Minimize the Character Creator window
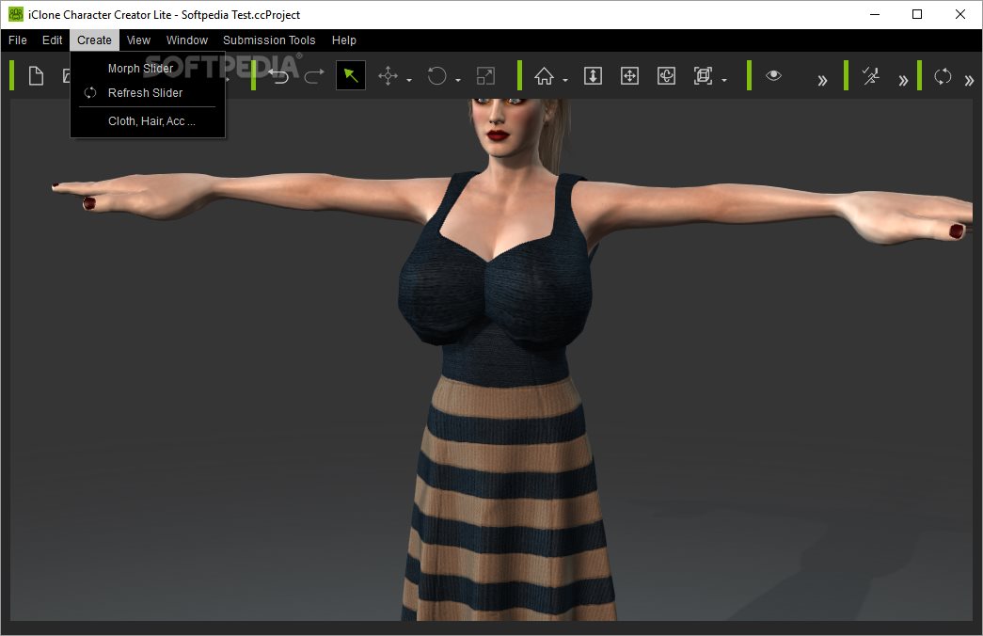This screenshot has height=636, width=983. (875, 14)
